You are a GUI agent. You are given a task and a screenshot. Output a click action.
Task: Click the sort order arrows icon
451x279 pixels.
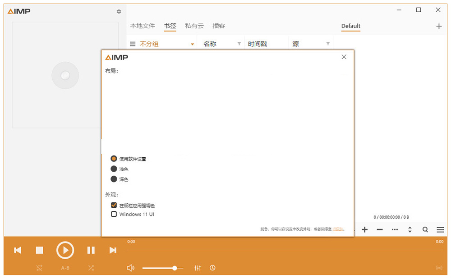click(x=410, y=229)
